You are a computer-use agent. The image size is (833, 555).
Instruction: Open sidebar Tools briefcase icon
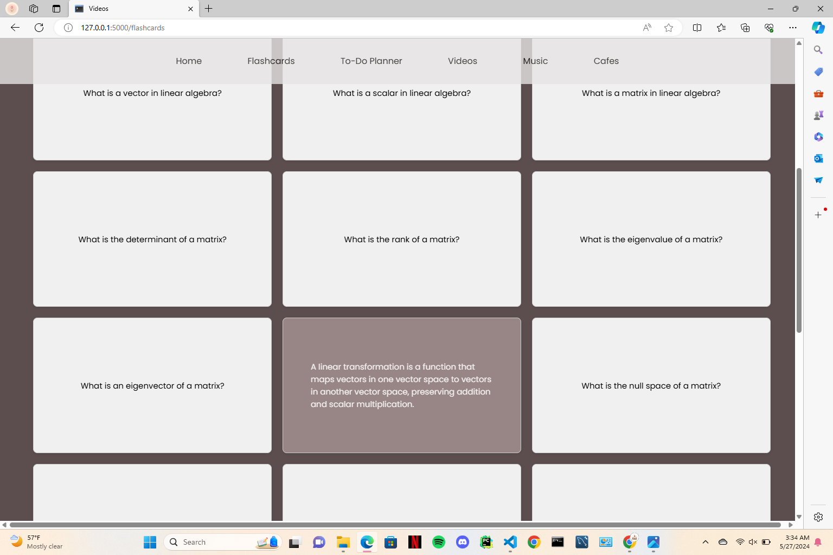pos(818,93)
